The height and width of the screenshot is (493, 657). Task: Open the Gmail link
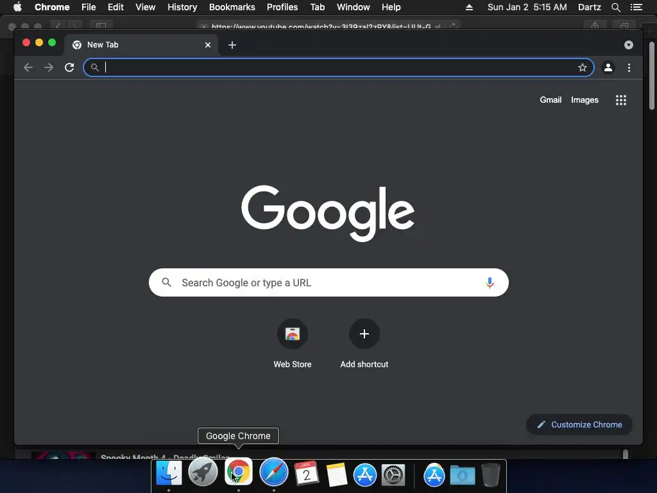click(x=550, y=99)
